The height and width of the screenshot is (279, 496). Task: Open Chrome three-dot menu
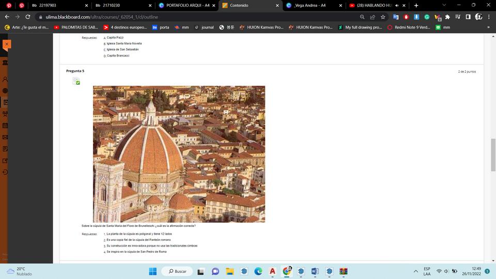click(489, 17)
